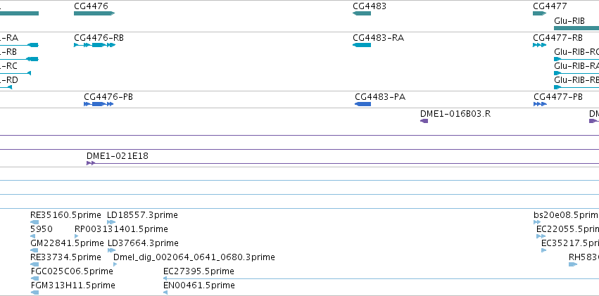Select the Dmel_dig_002064_0641_0680.3prime label

pos(194,257)
